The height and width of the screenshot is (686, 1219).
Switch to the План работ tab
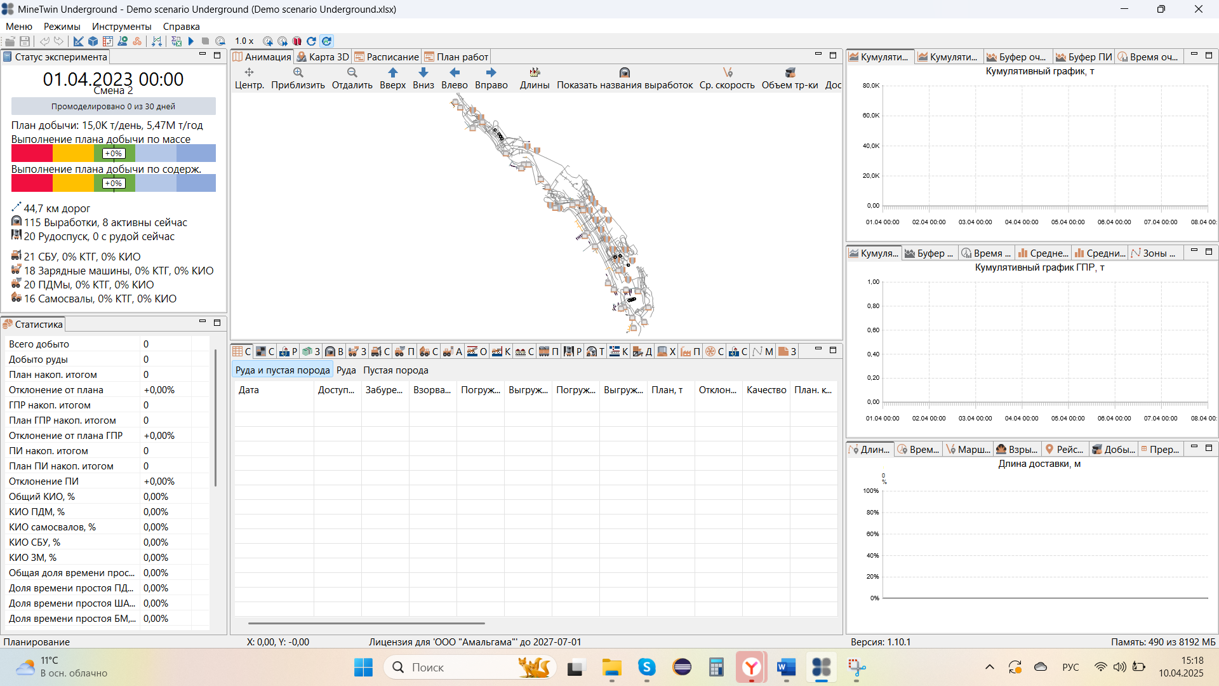(x=456, y=57)
